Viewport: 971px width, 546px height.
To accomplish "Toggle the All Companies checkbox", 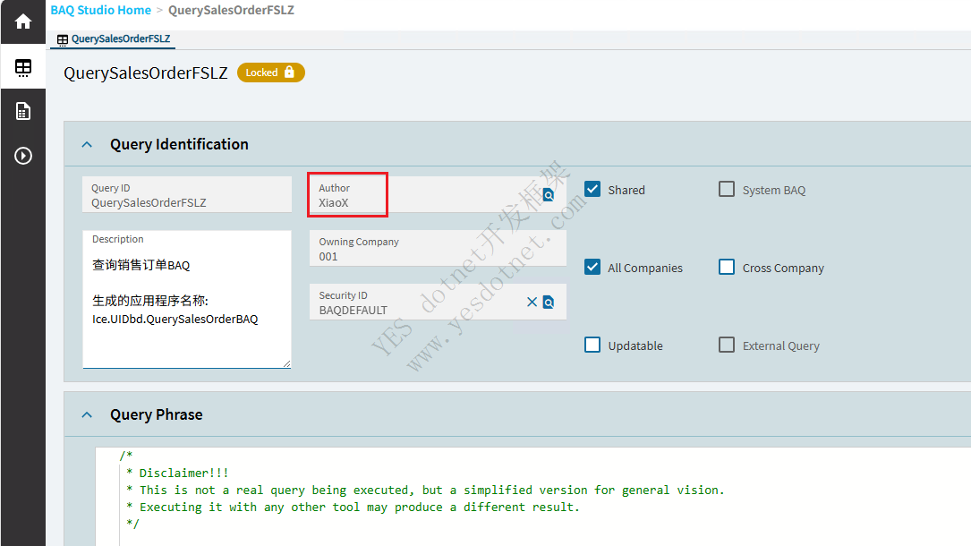I will click(592, 267).
